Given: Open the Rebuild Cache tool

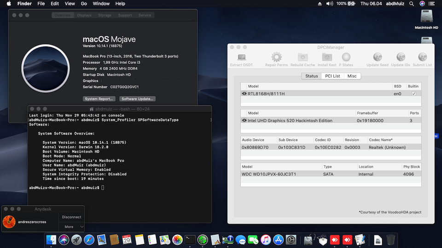Looking at the screenshot, I should [302, 58].
